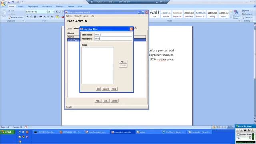Switch to the Page Layout ribbon tab
The height and width of the screenshot is (144, 256).
(x=33, y=6)
